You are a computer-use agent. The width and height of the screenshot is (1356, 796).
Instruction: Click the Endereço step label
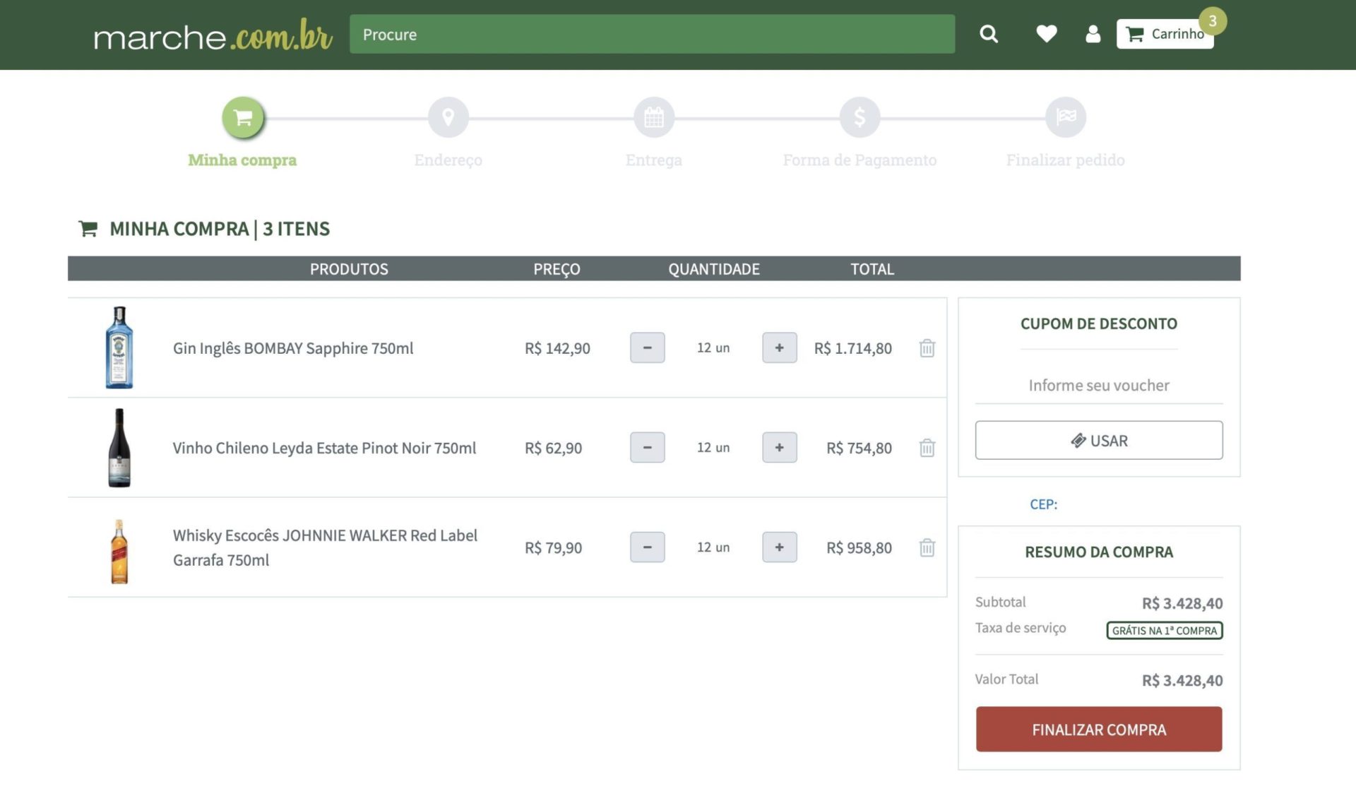click(448, 160)
